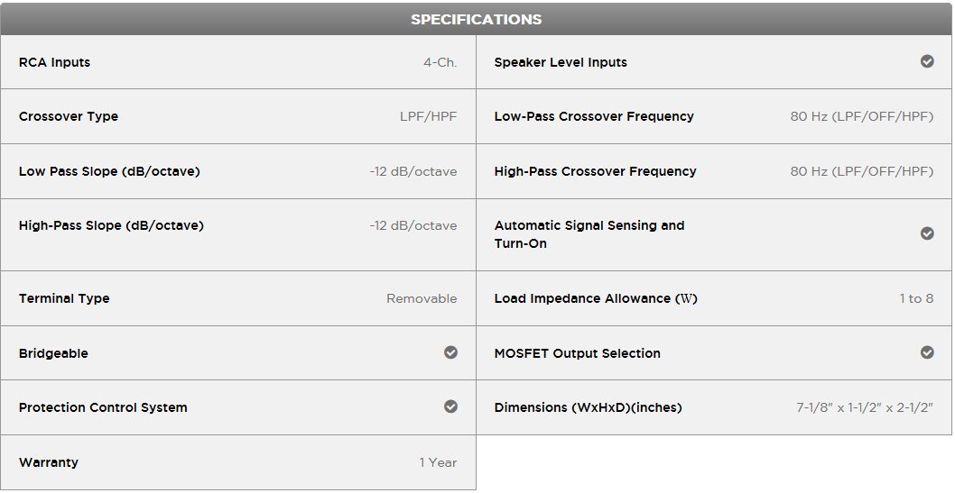Image resolution: width=955 pixels, height=493 pixels.
Task: Click the High-Pass Crossover Frequency label
Action: coord(595,171)
